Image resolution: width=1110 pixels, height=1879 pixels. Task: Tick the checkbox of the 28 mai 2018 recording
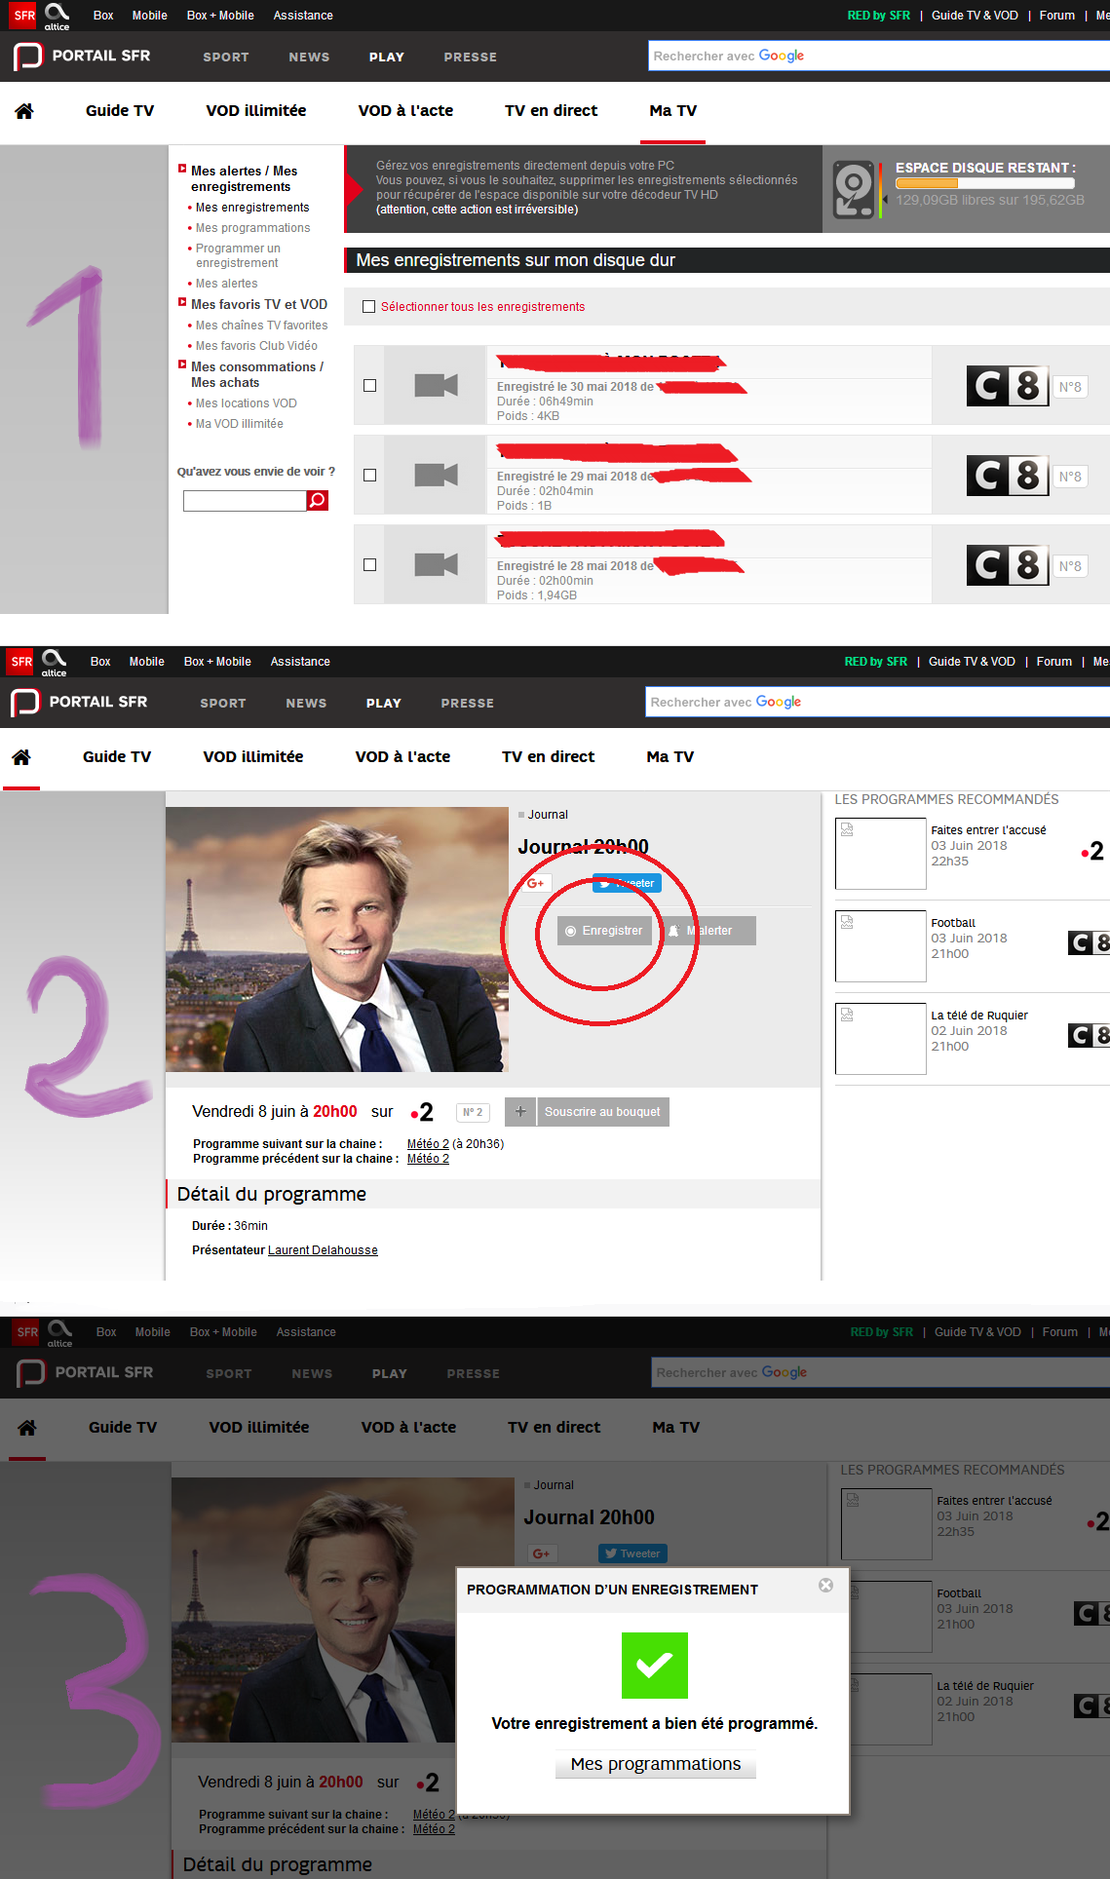(x=369, y=565)
